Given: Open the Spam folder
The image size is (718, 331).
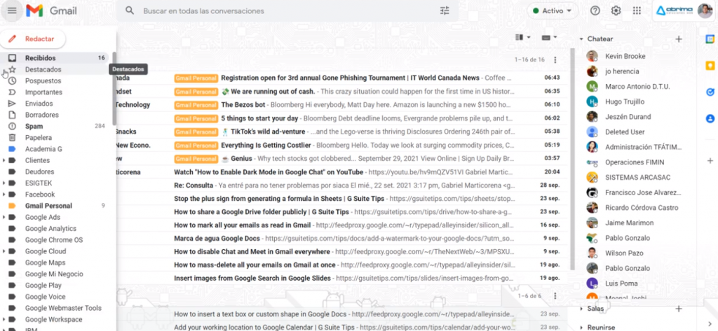Looking at the screenshot, I should click(x=34, y=126).
